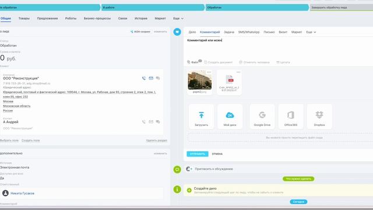Open the Роботы tab
The image size is (373, 210).
(71, 18)
